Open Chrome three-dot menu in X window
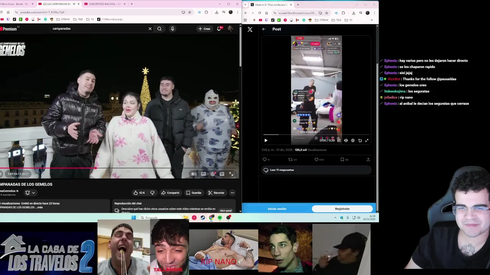Viewport: 490px width, 275px height. tap(374, 13)
